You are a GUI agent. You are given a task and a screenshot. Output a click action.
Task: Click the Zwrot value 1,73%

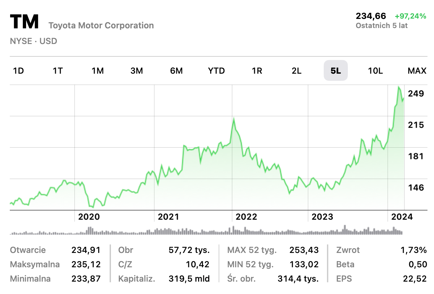coord(413,250)
